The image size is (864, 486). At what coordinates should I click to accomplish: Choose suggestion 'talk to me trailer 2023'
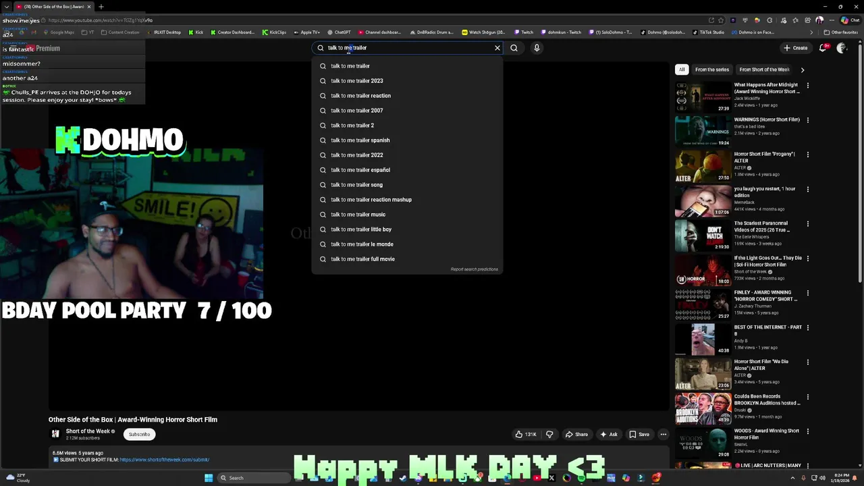click(407, 81)
